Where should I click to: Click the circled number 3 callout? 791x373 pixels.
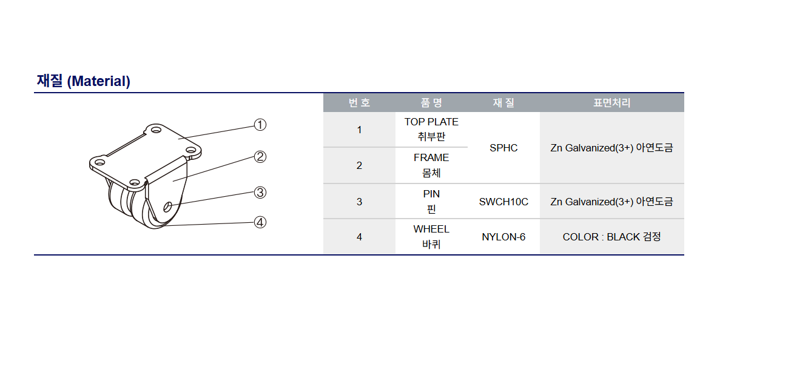pos(260,193)
